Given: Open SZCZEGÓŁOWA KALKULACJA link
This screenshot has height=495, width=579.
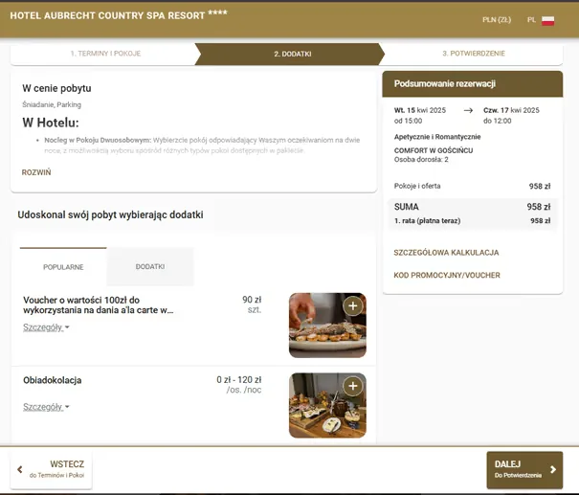Looking at the screenshot, I should click(446, 253).
